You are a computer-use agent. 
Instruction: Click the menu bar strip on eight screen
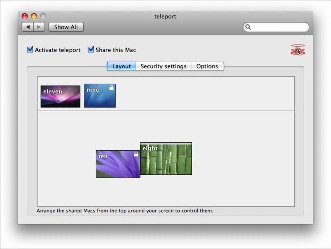tap(166, 144)
